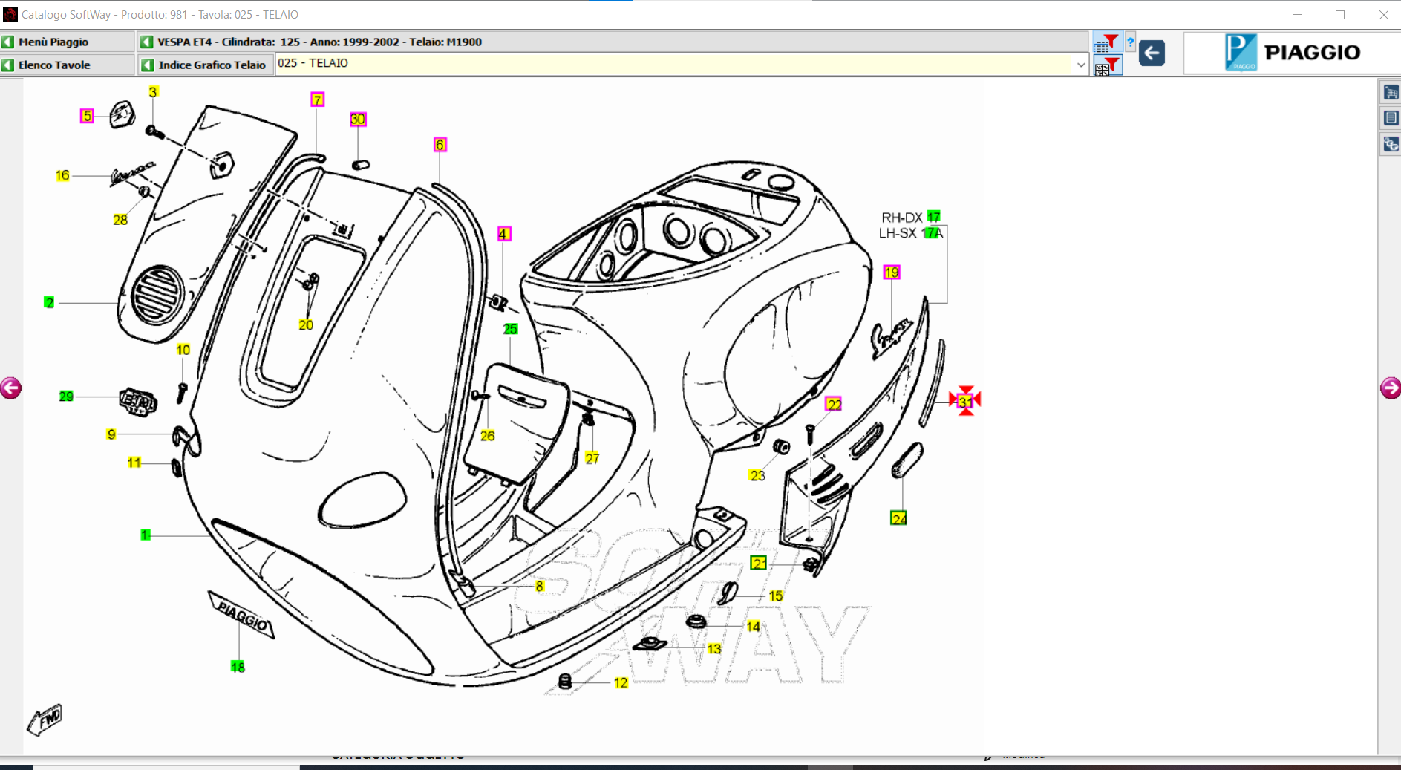Click the chain links sidebar icon
This screenshot has width=1401, height=770.
coord(1391,144)
